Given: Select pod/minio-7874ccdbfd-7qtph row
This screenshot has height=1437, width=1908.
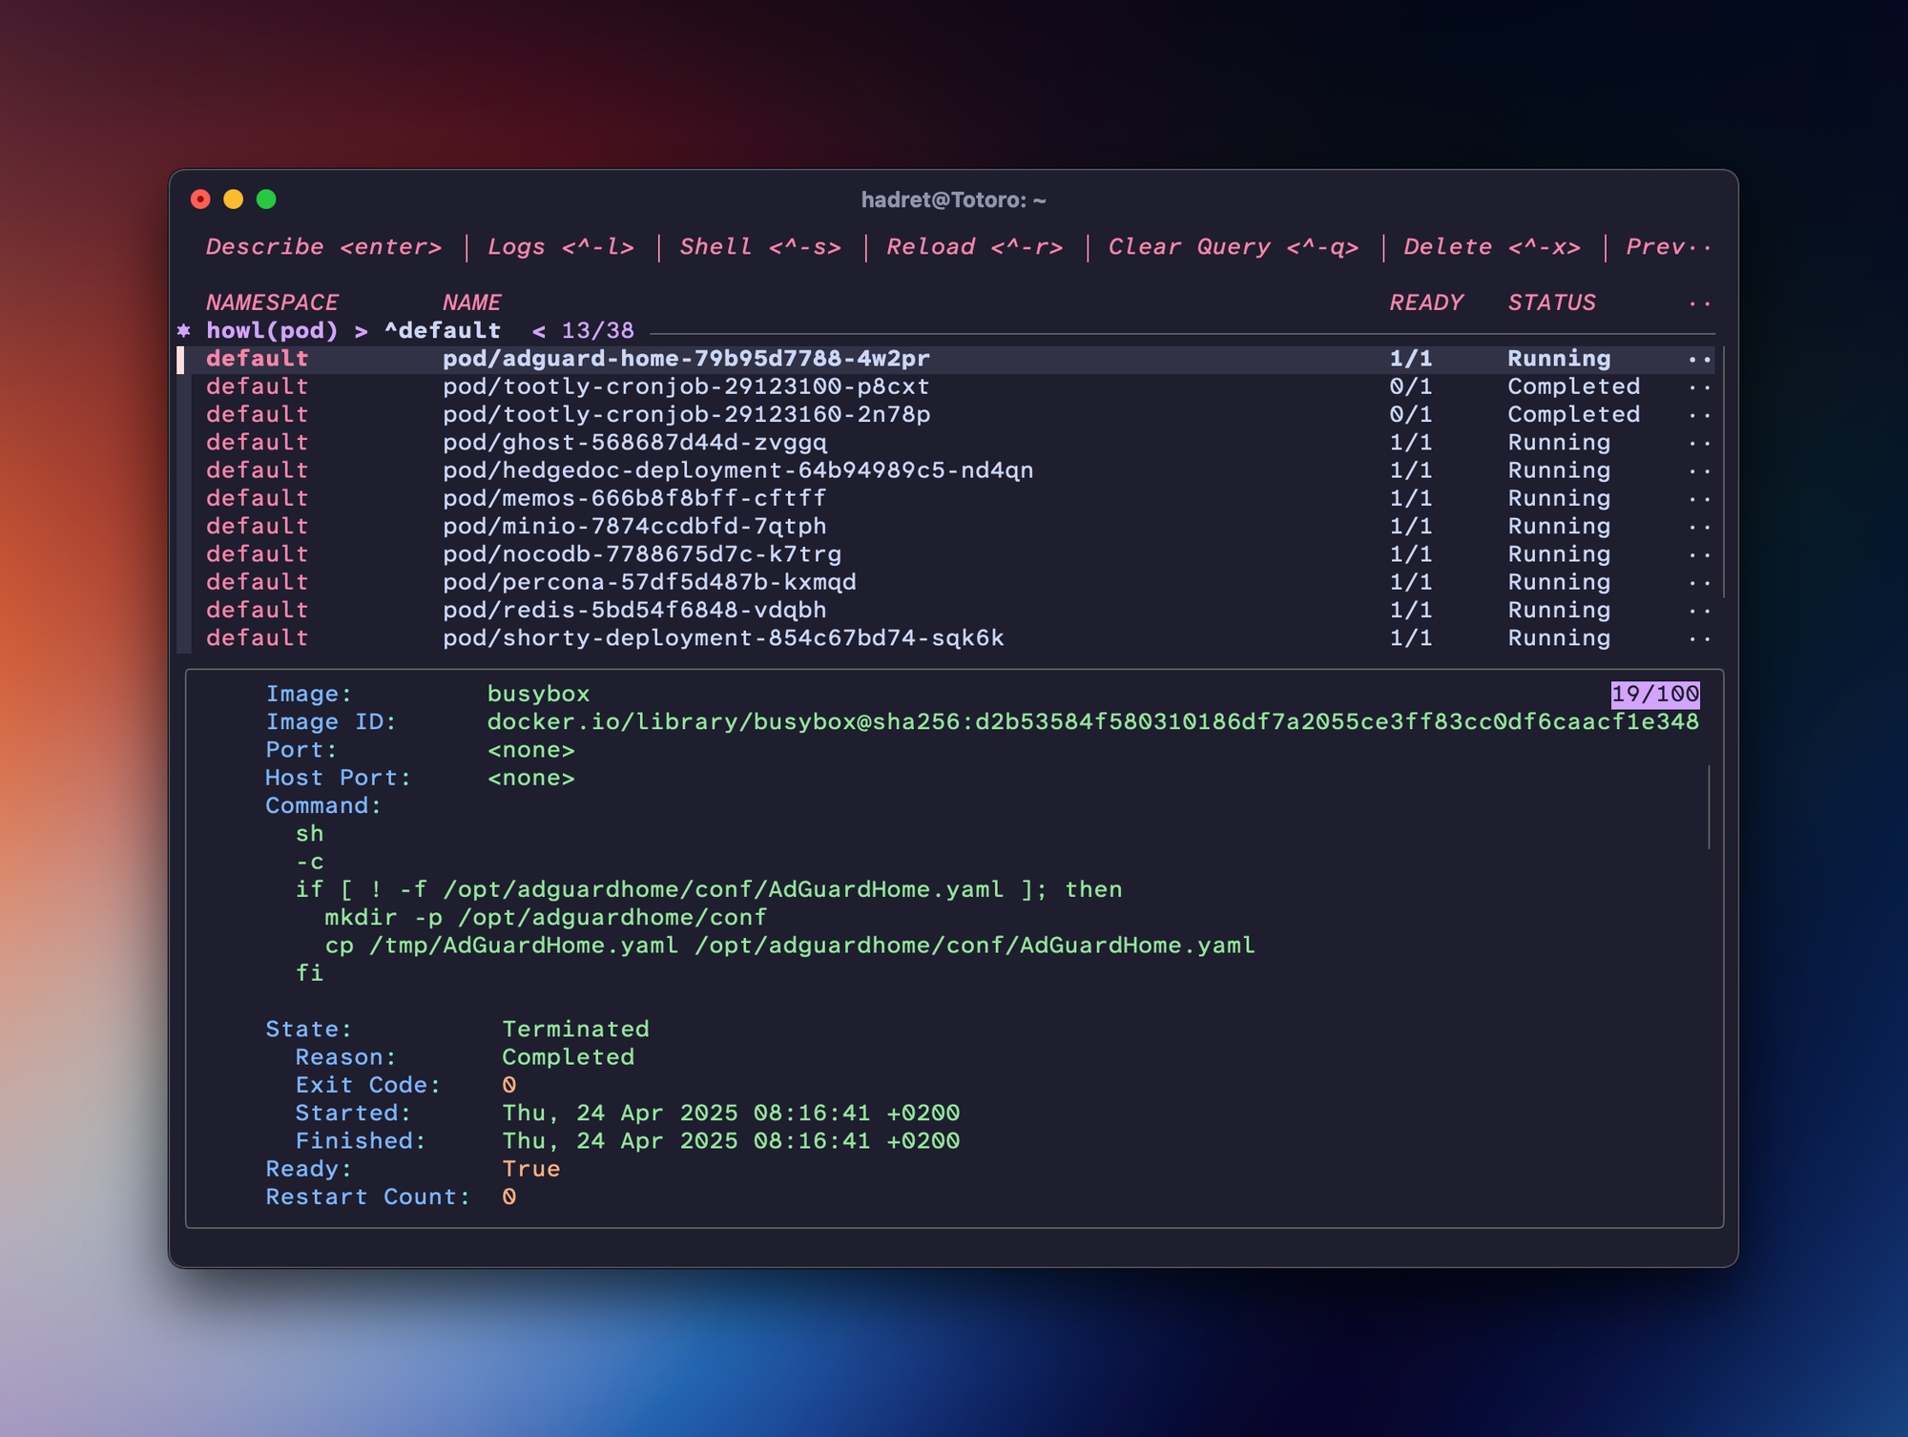Looking at the screenshot, I should point(634,527).
